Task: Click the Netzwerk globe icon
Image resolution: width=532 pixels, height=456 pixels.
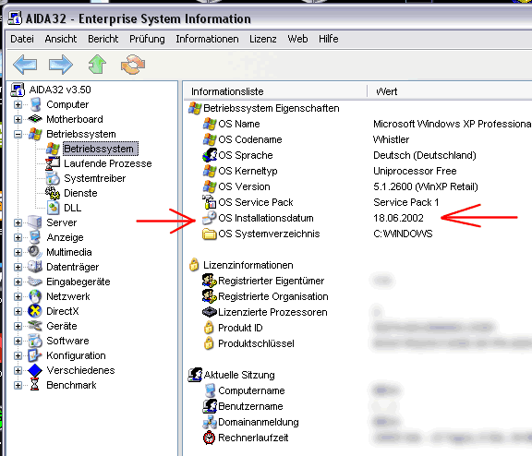Action: [35, 296]
